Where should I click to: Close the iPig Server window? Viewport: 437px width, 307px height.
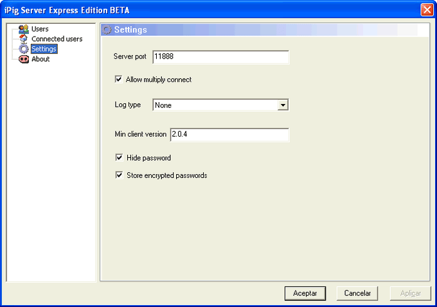click(427, 10)
